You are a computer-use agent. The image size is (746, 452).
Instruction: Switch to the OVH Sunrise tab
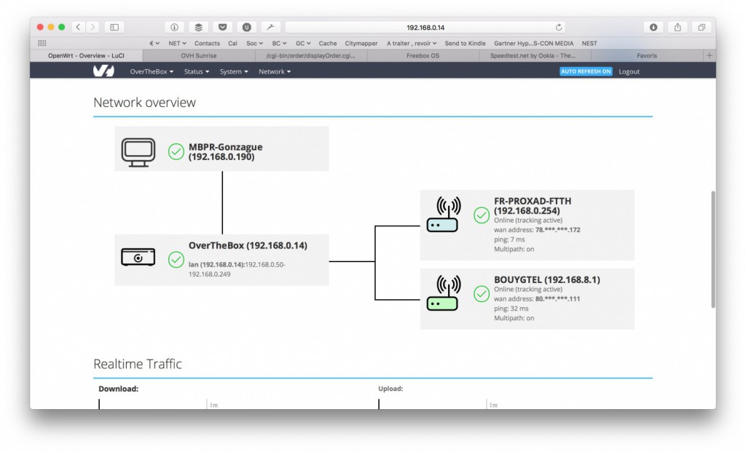pyautogui.click(x=198, y=55)
